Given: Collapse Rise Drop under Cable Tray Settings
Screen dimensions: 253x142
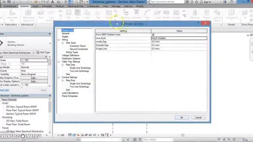Looking at the screenshot, I should point(62,65).
